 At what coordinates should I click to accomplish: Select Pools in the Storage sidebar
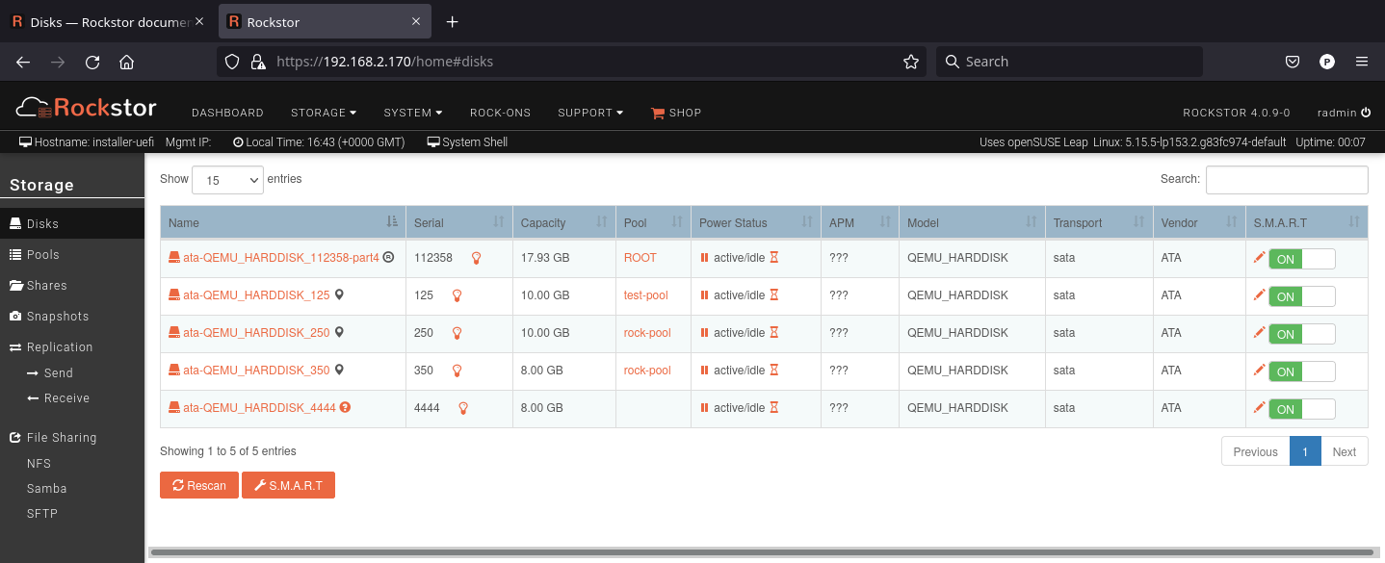pyautogui.click(x=42, y=255)
